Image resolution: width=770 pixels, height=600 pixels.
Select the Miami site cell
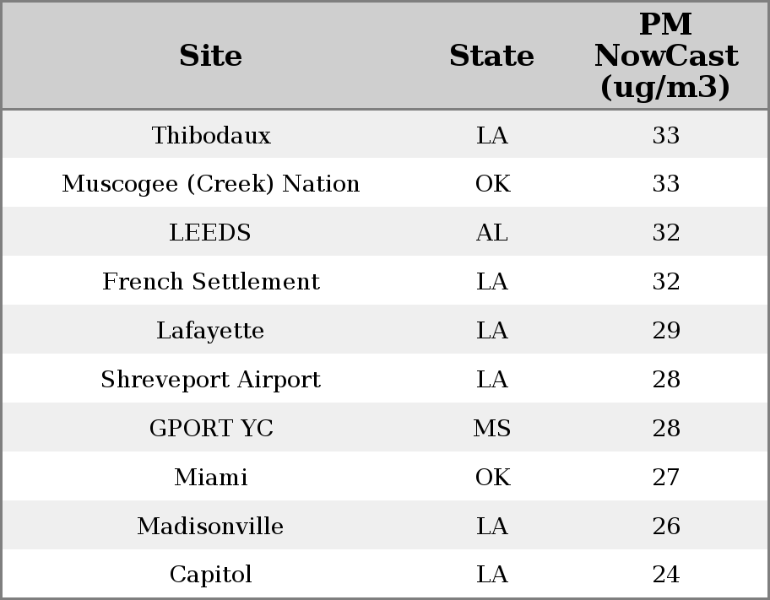[x=211, y=478]
